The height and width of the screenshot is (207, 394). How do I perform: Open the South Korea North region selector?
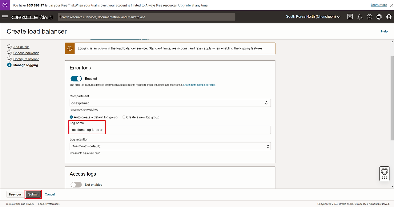(313, 17)
